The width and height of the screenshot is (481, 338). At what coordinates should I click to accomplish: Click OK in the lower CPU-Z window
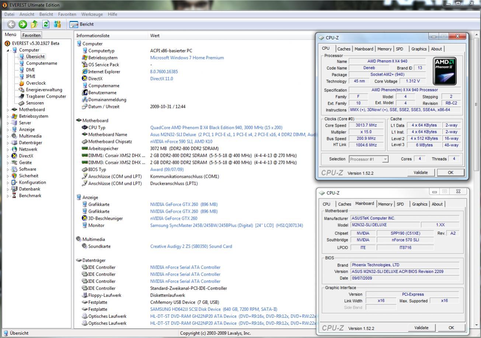[x=451, y=328]
